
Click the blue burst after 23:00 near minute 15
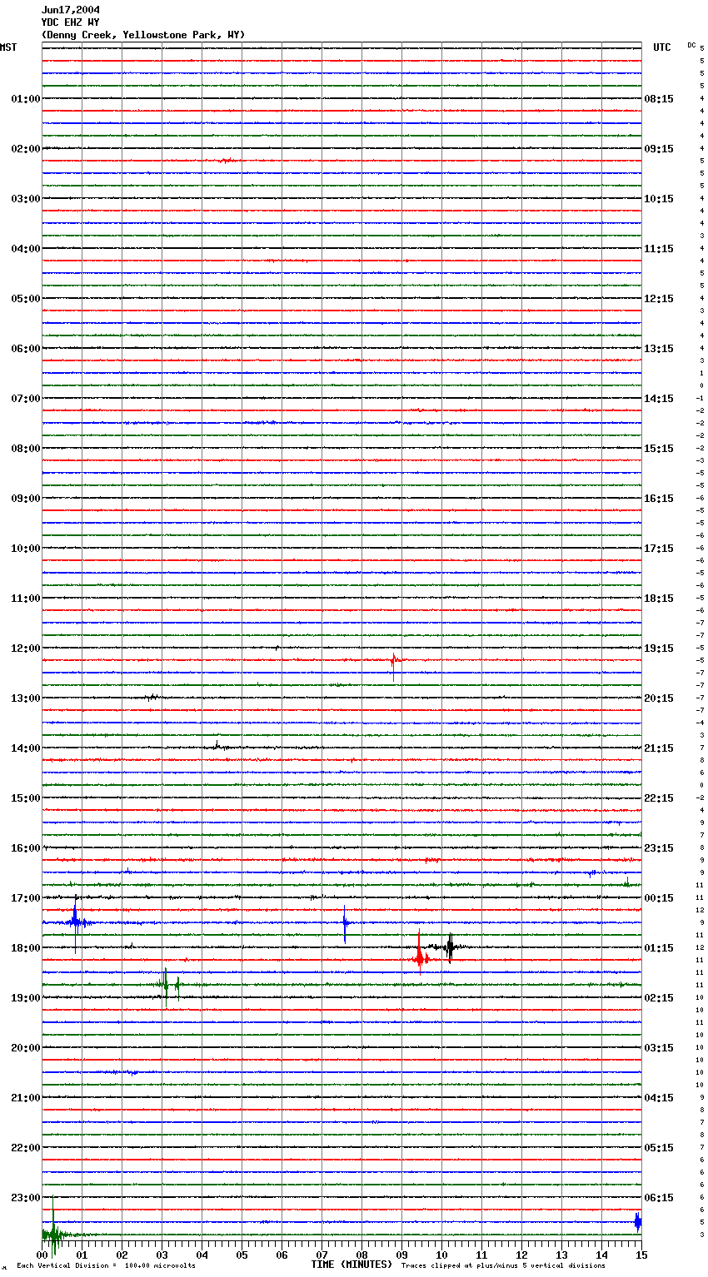pyautogui.click(x=638, y=1221)
